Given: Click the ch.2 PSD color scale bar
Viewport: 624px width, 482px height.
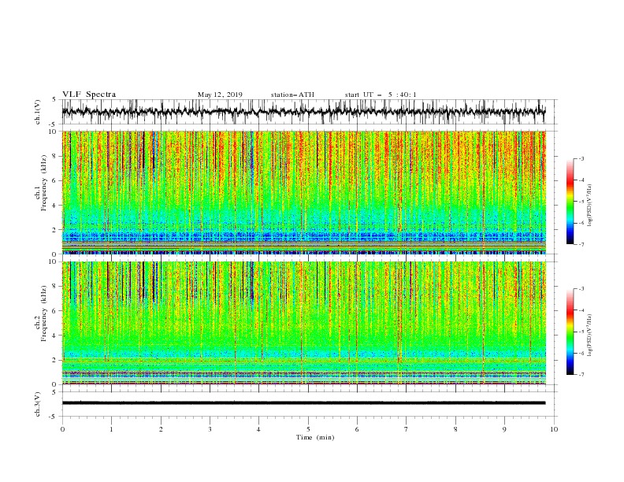Looking at the screenshot, I should point(570,332).
